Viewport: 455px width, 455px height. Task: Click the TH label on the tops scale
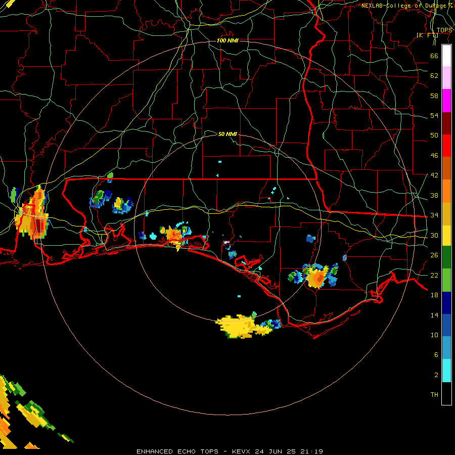(x=434, y=395)
